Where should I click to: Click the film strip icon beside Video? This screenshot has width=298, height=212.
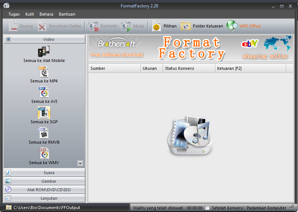pyautogui.click(x=8, y=39)
